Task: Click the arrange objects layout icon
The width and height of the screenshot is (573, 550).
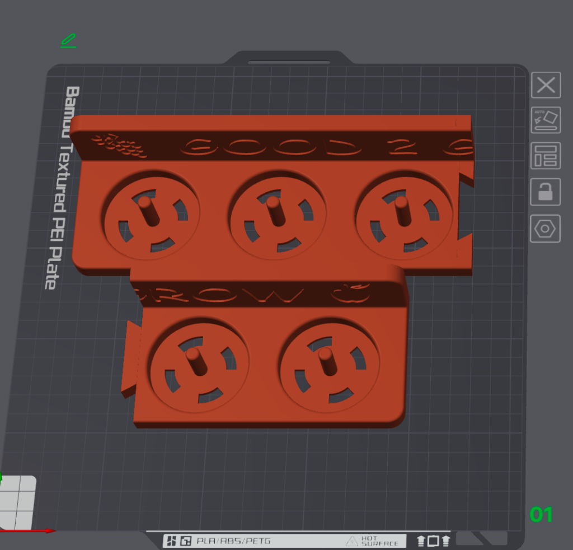Action: click(x=545, y=156)
